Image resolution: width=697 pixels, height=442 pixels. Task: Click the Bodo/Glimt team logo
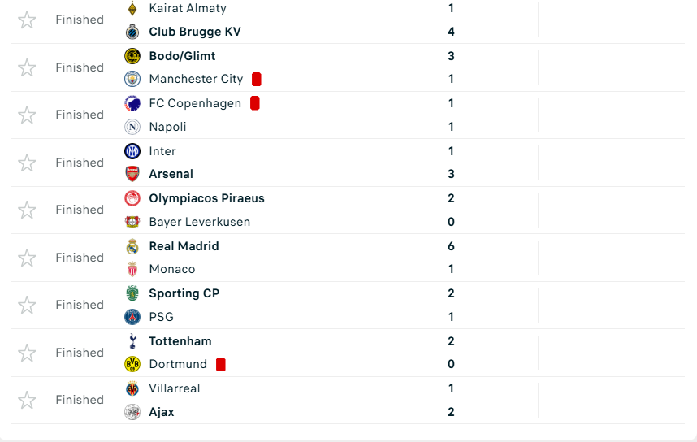tap(132, 56)
